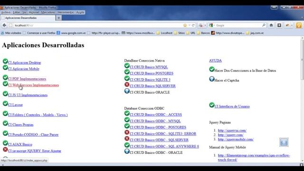Open the Bancos bookmarks folder
Screen dimensions: 304x171
203,33
